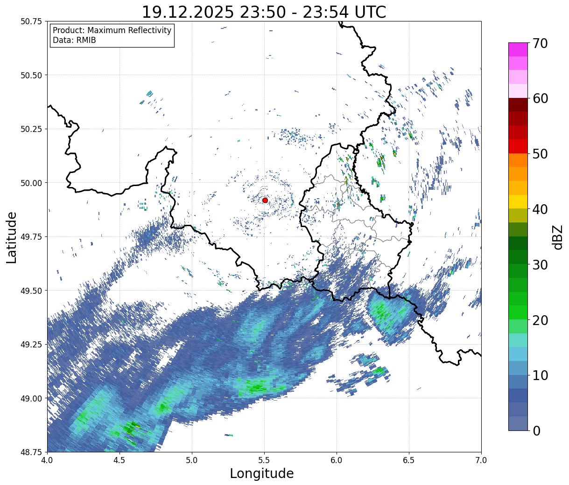
Task: Click the longitude tick label "4.5"
Action: (119, 460)
